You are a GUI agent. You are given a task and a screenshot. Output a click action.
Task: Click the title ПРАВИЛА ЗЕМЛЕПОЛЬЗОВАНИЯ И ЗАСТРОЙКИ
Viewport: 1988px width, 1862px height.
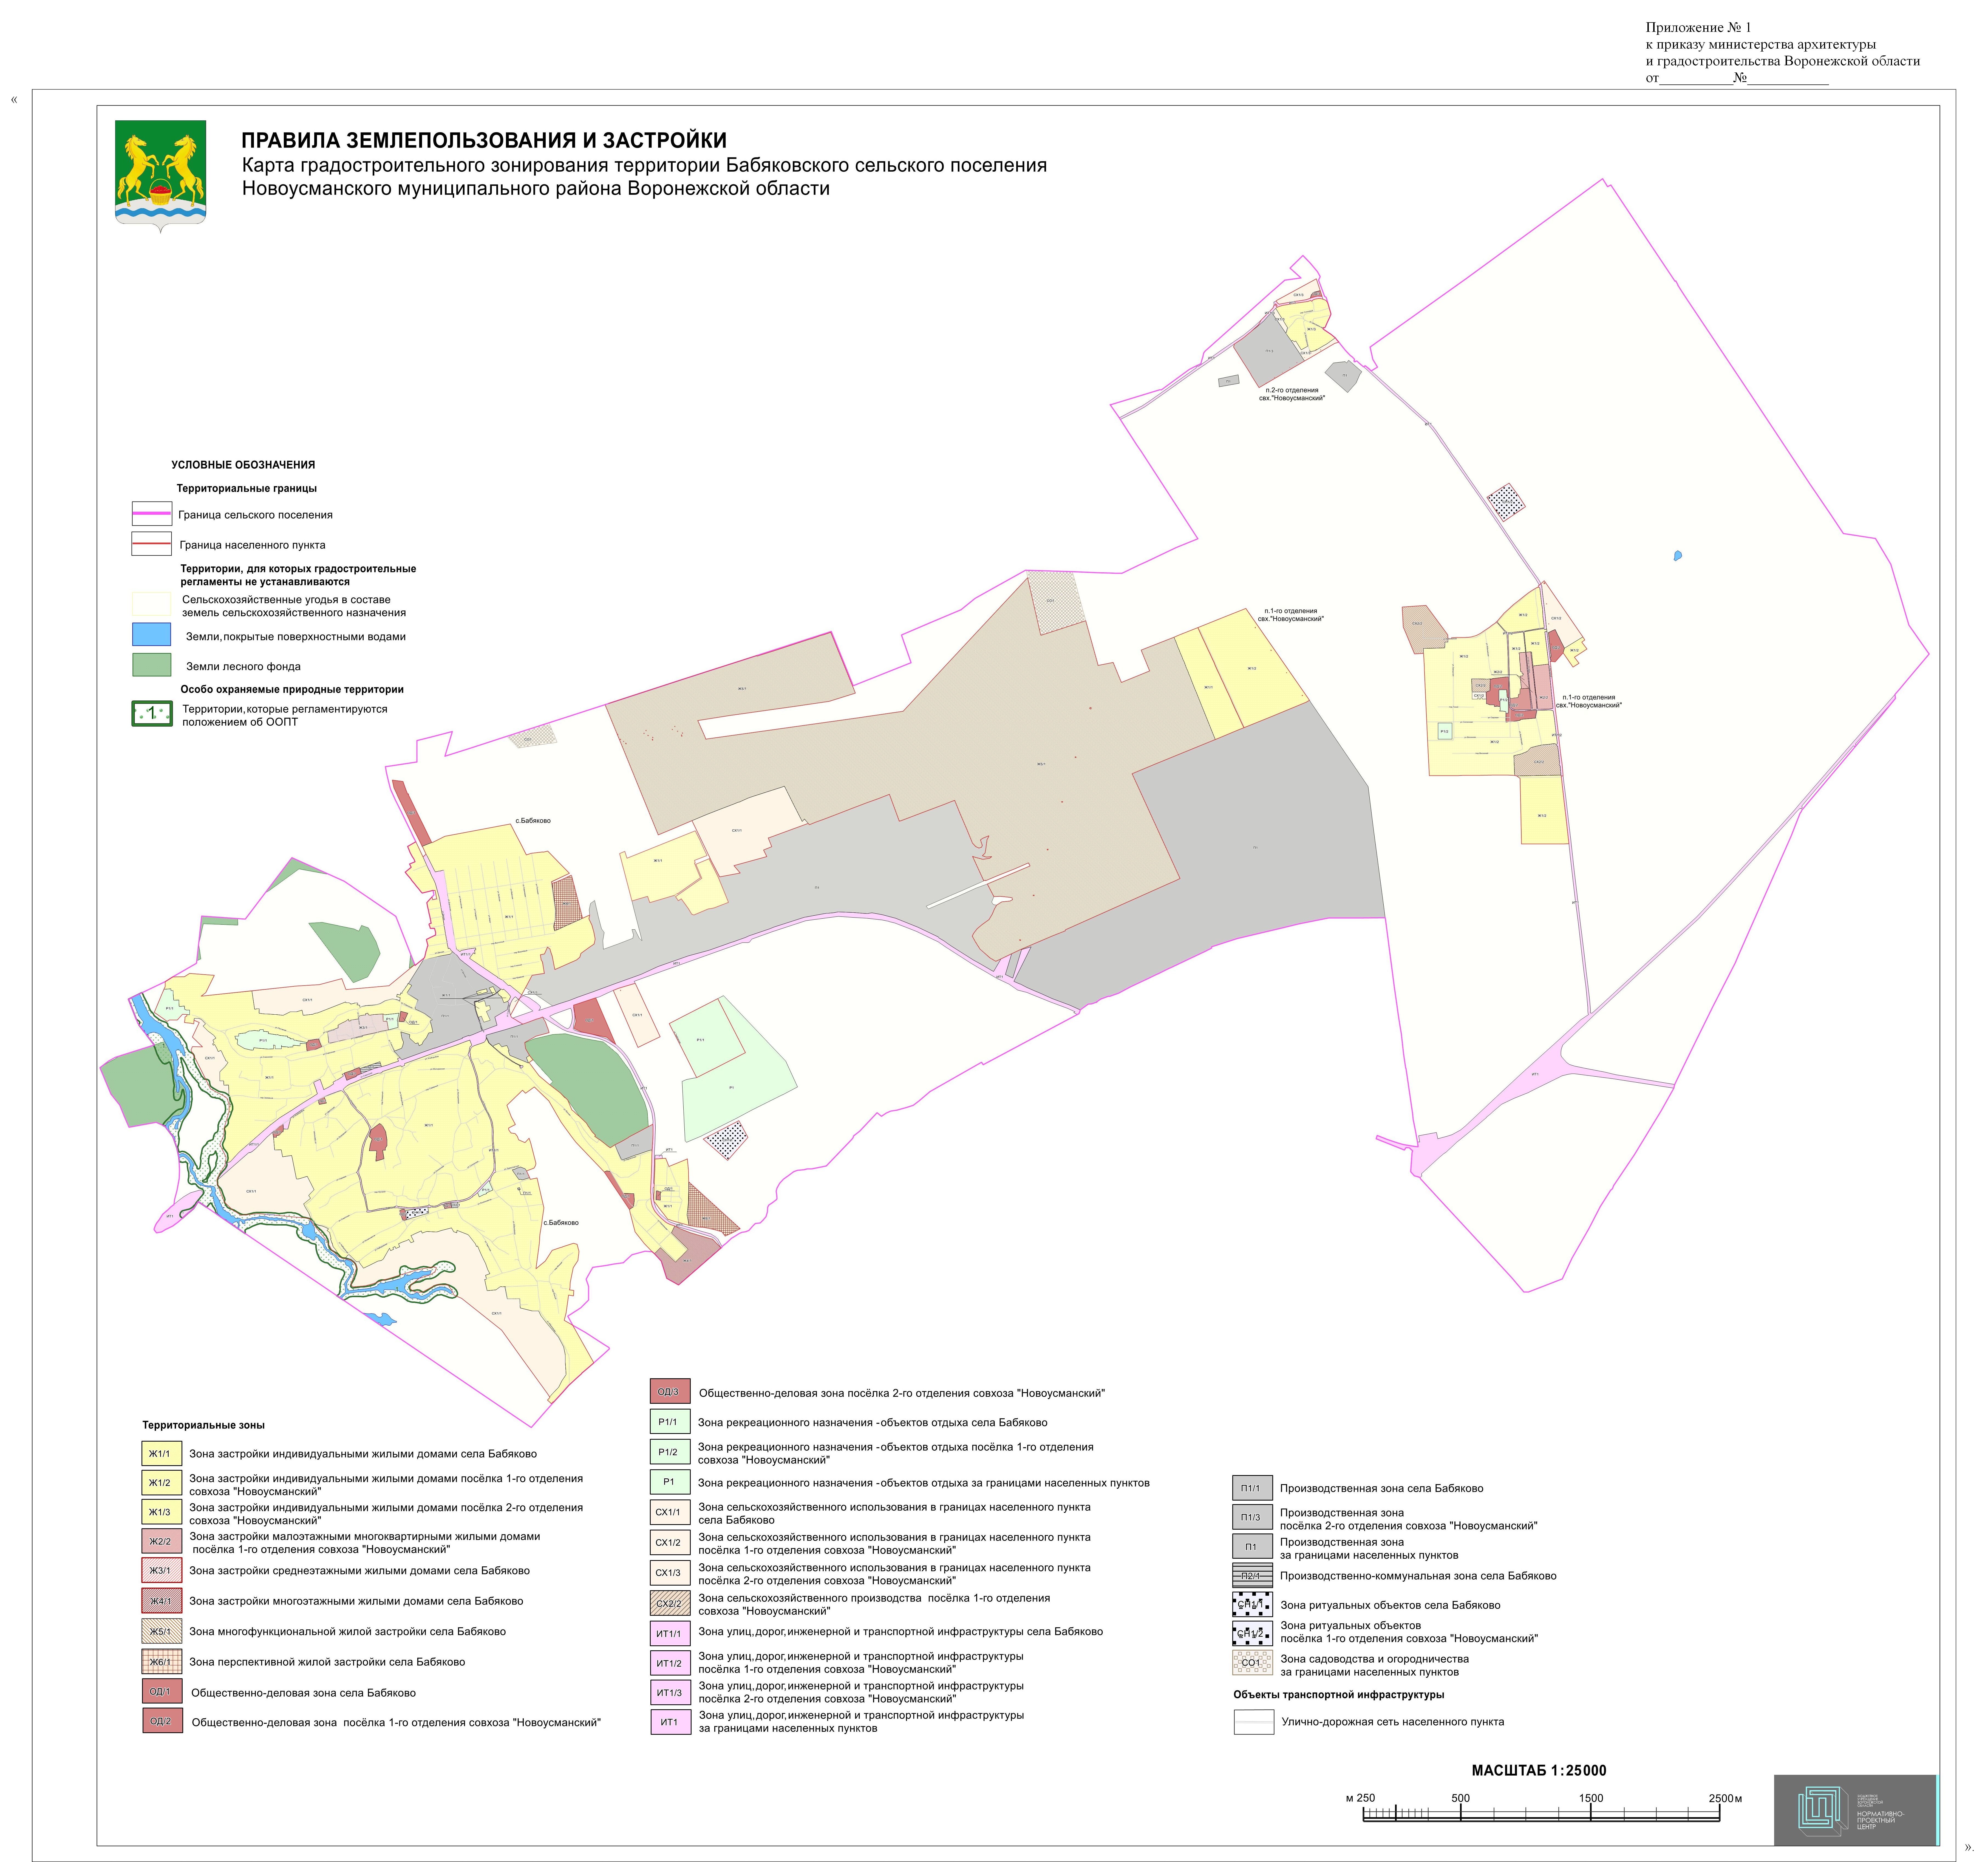484,140
